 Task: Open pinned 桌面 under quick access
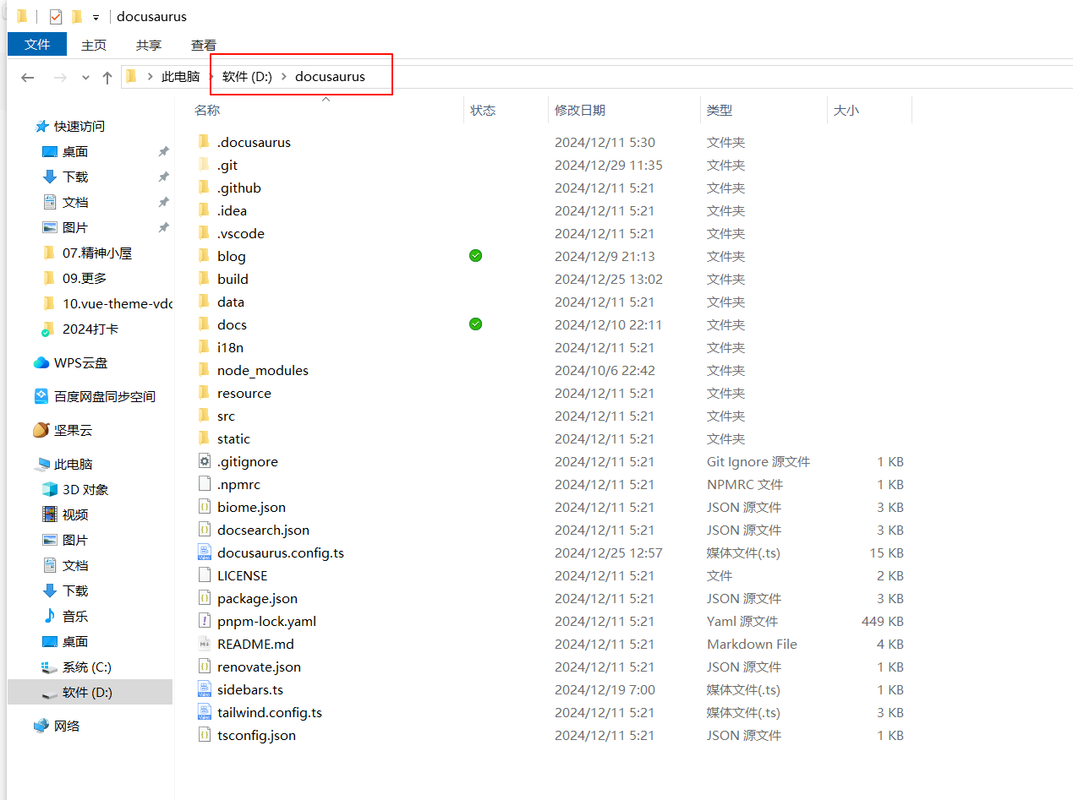point(75,151)
